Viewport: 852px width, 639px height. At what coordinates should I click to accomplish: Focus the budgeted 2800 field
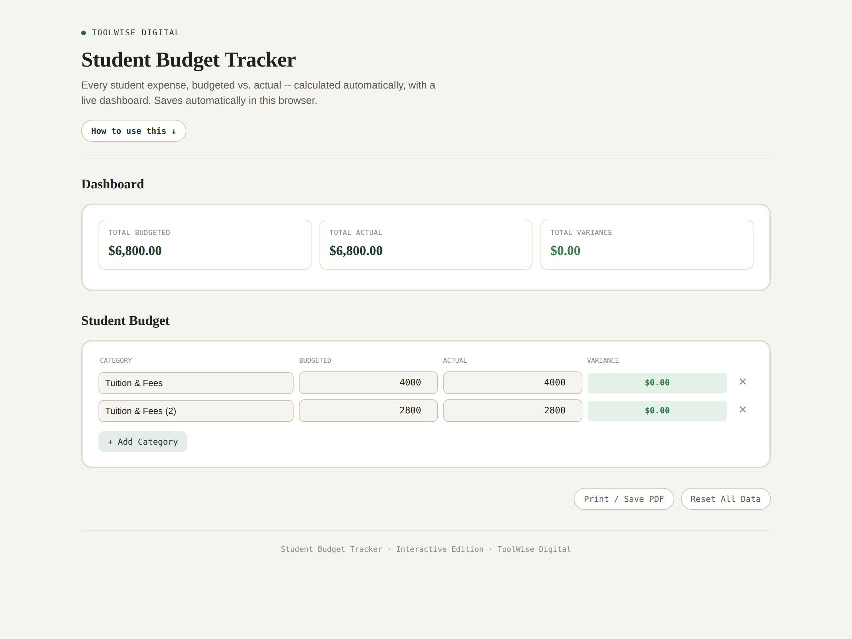coord(368,411)
